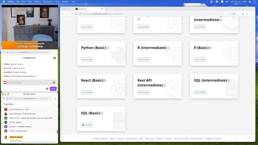Click the YouTube chat scrollbar thumb
Screen dimensions: 258x145
pos(57,132)
